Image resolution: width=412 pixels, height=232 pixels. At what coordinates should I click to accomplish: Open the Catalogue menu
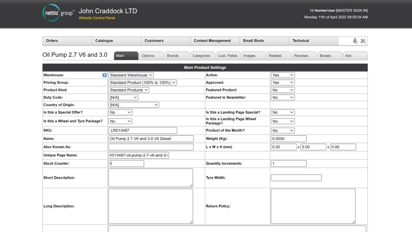click(x=104, y=41)
